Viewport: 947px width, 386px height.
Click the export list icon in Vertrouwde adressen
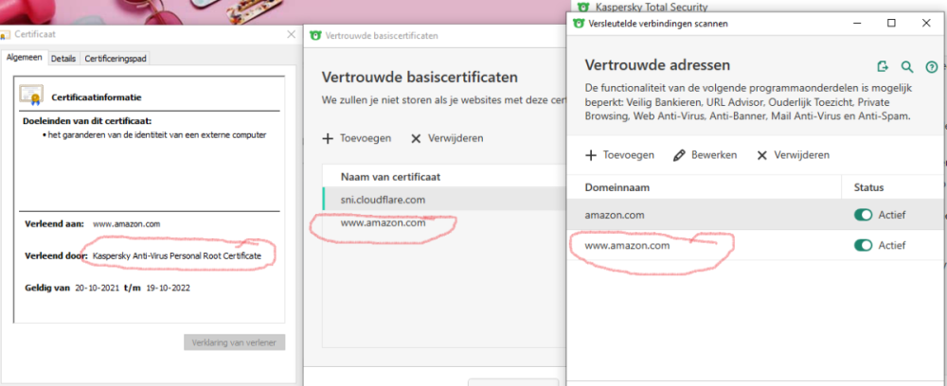tap(883, 66)
